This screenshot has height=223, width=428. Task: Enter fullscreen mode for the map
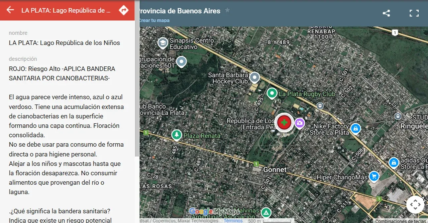point(414,13)
